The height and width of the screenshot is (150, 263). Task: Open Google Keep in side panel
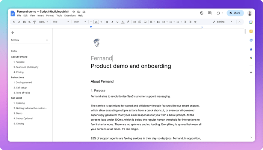point(251,31)
